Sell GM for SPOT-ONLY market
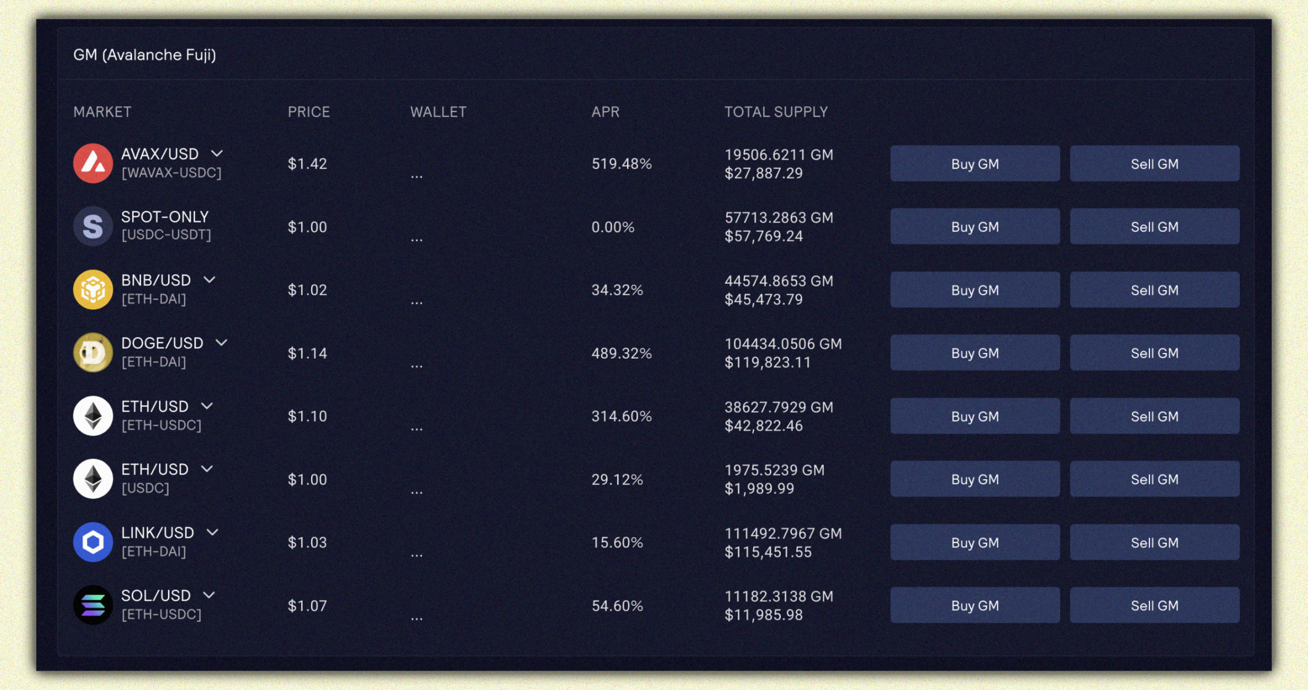The image size is (1308, 690). tap(1155, 227)
